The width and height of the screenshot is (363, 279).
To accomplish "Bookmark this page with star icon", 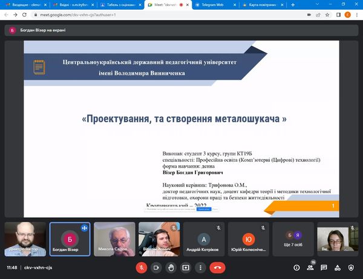I will (x=327, y=15).
